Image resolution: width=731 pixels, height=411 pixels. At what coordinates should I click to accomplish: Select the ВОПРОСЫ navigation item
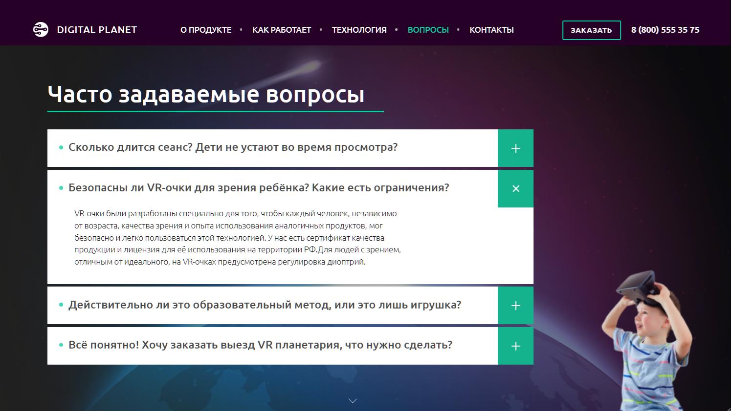(x=428, y=30)
